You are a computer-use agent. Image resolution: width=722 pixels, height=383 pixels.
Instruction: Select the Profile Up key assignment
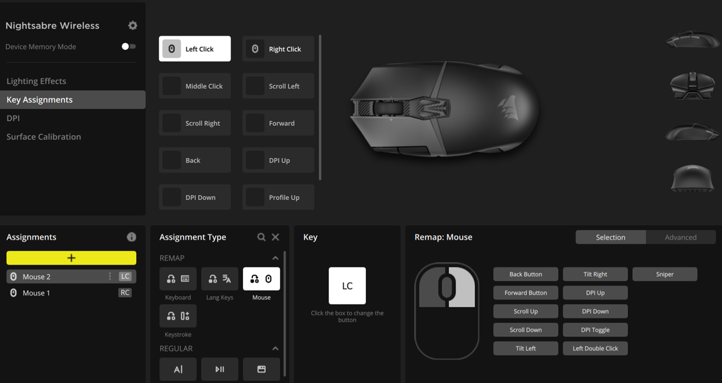(278, 197)
